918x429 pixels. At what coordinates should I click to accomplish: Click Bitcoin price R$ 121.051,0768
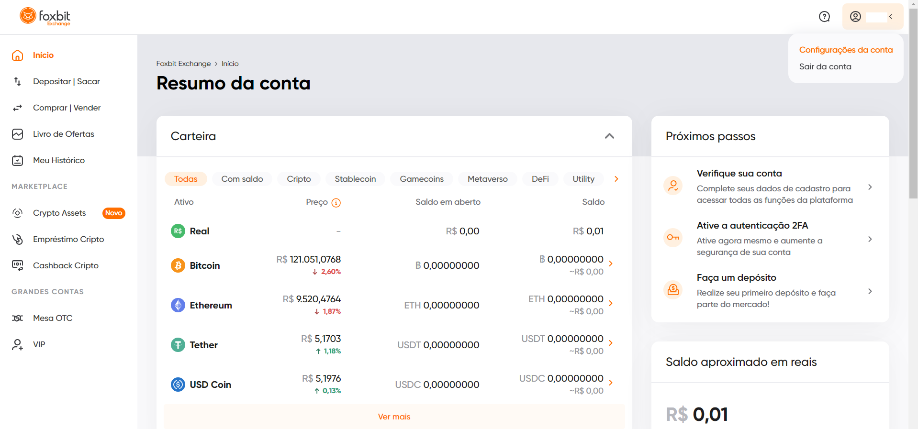(x=309, y=259)
